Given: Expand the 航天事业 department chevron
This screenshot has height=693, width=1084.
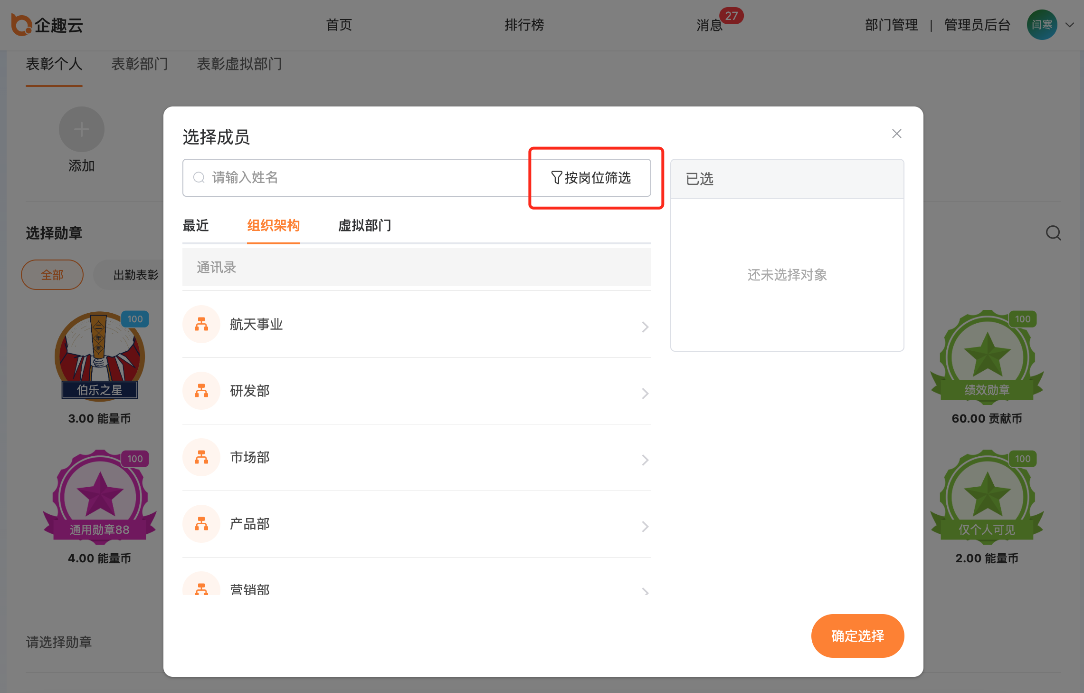Looking at the screenshot, I should pyautogui.click(x=645, y=327).
